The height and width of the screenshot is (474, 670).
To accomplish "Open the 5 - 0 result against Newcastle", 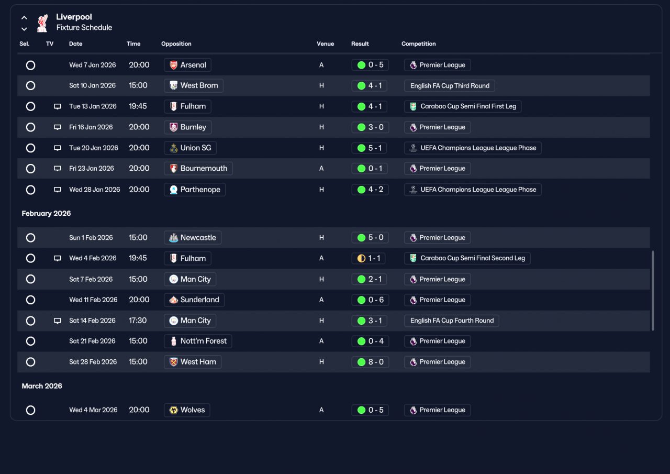I will click(x=370, y=238).
